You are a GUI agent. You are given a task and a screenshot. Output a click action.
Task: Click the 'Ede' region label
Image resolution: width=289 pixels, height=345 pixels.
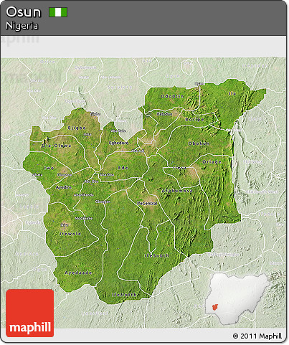coord(123,168)
